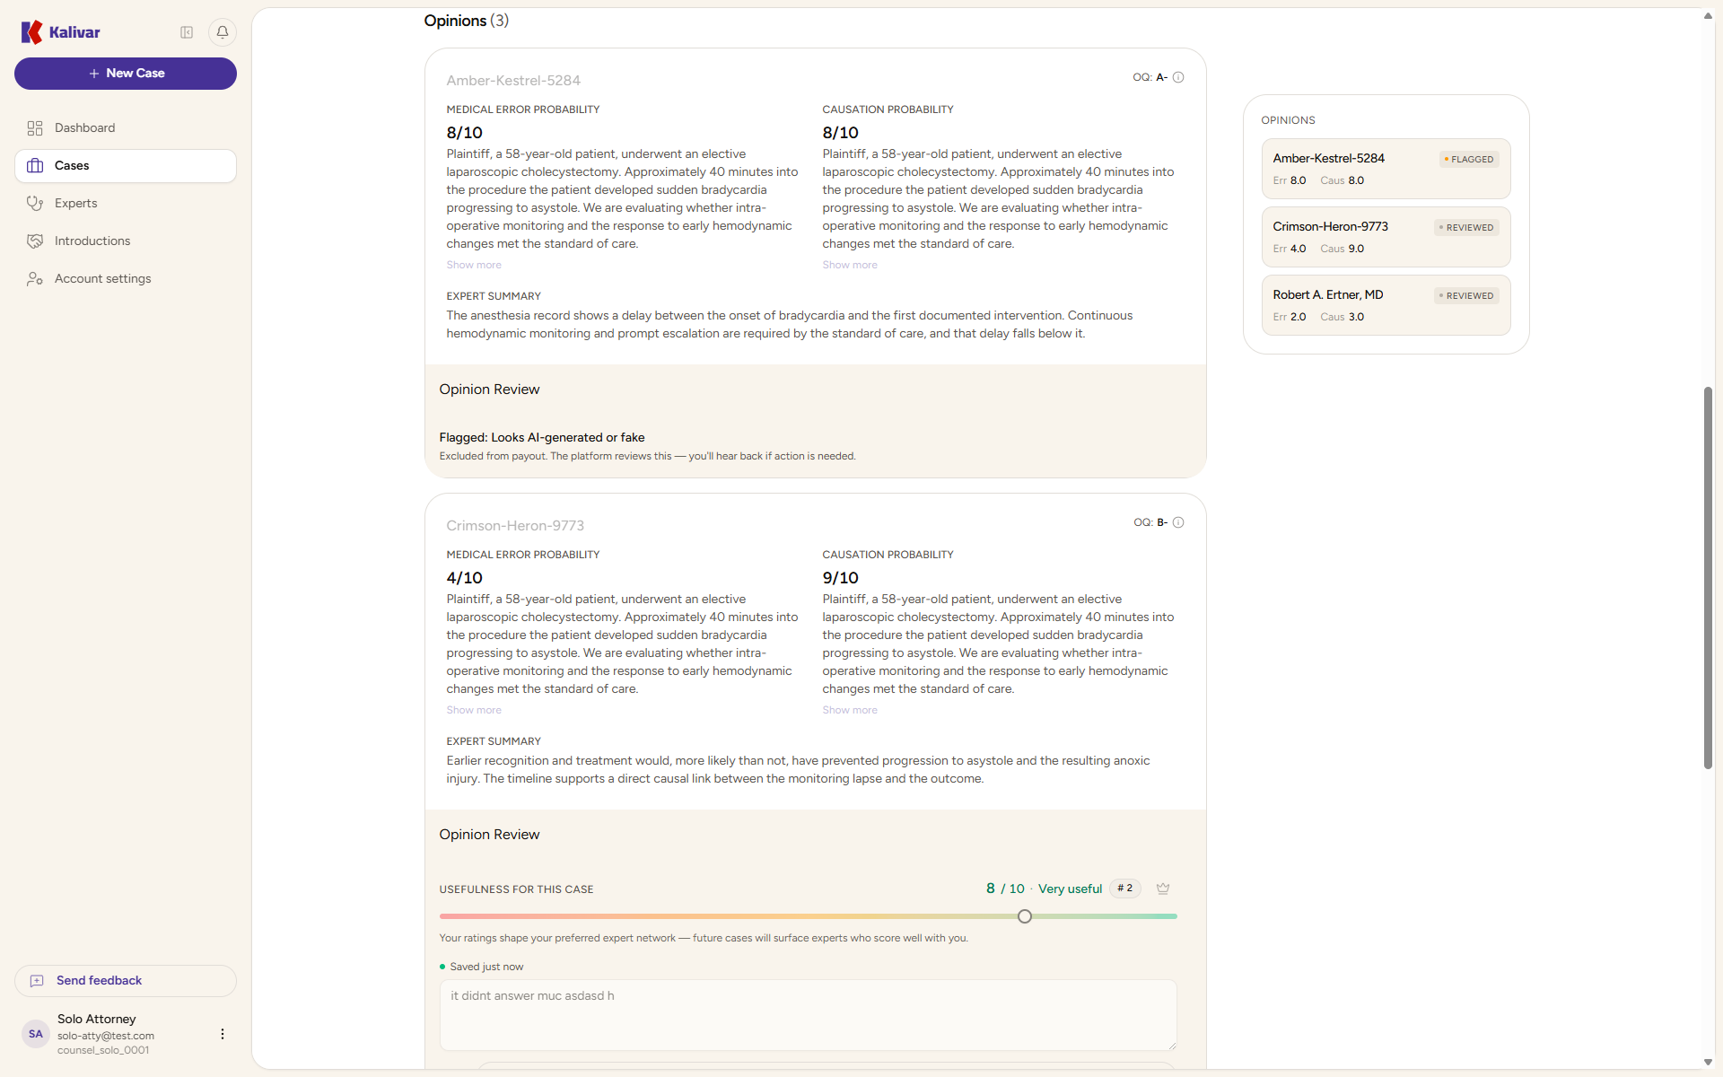Open Introductions page
The width and height of the screenshot is (1723, 1077).
click(x=126, y=241)
